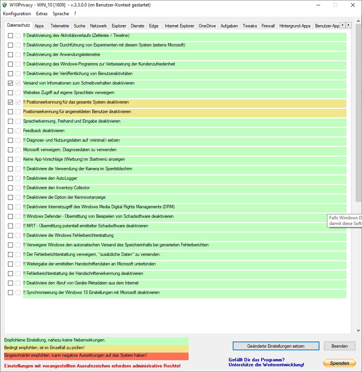Click 'Deaktiviere den Abruf von Geräte-Metadaten' text
Image resolution: width=362 pixels, height=372 pixels.
point(81,283)
